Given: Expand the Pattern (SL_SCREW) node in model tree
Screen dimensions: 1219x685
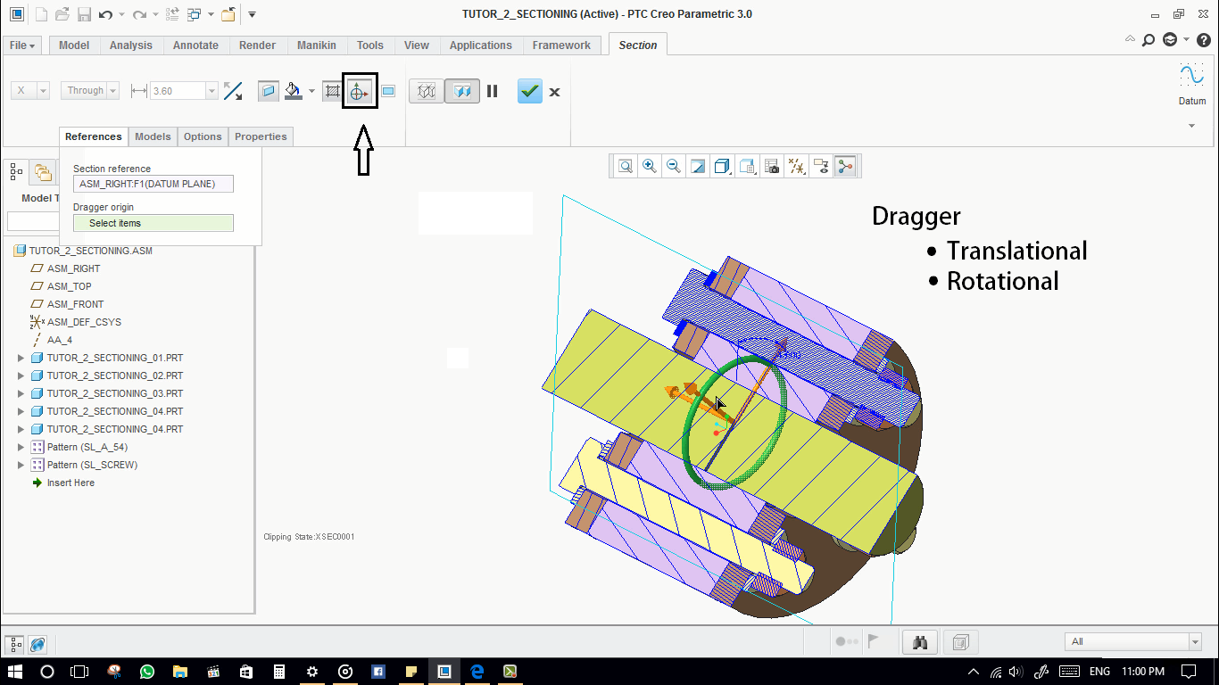Looking at the screenshot, I should pyautogui.click(x=21, y=465).
